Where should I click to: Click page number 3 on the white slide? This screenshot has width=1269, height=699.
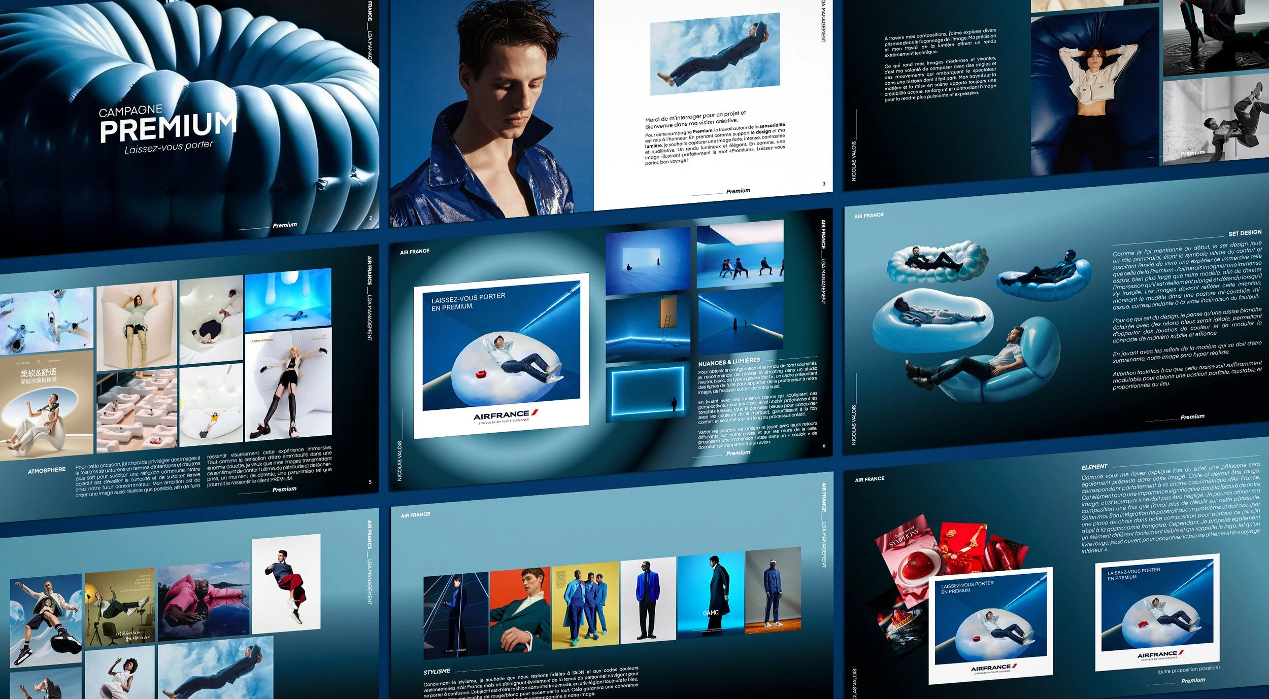[x=824, y=184]
